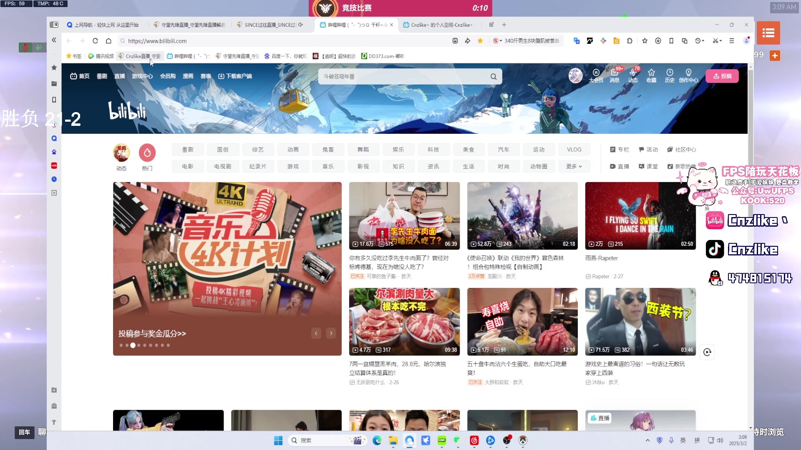This screenshot has height=450, width=801.
Task: Click the refresh recommendations round button
Action: pyautogui.click(x=707, y=352)
